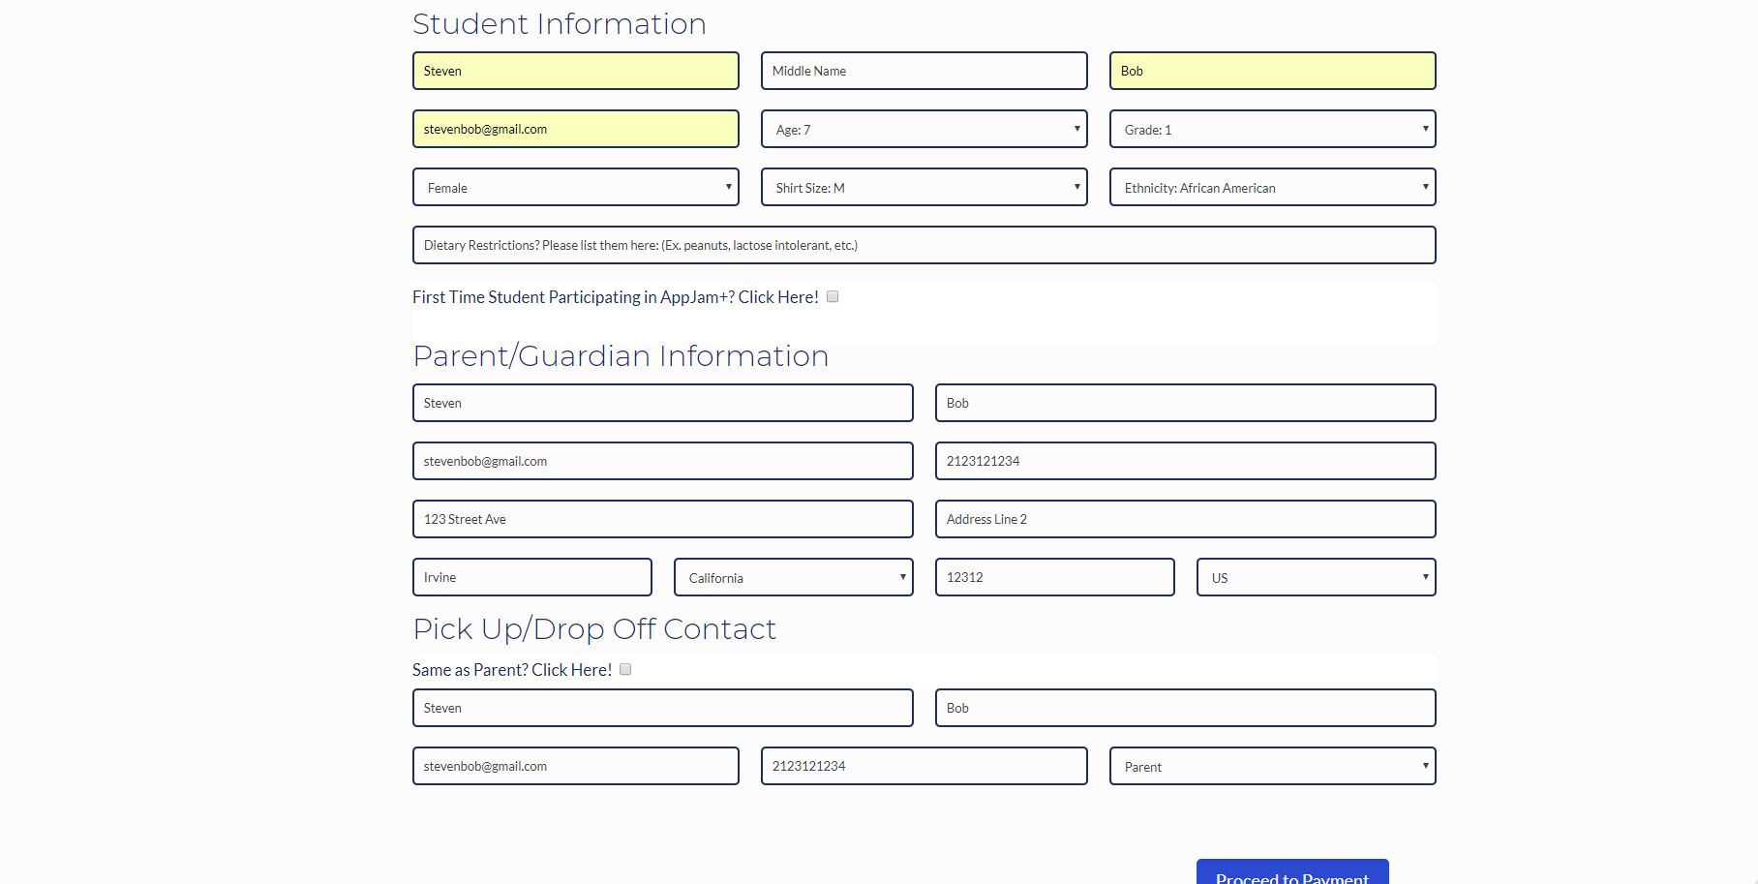This screenshot has width=1758, height=884.
Task: Click the student first name field
Action: coord(575,72)
